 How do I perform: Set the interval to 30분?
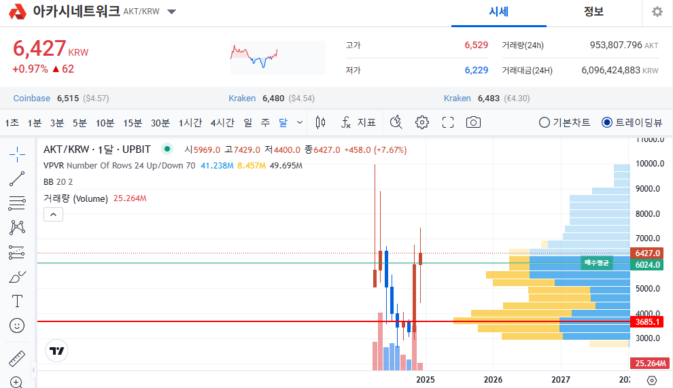pyautogui.click(x=160, y=123)
